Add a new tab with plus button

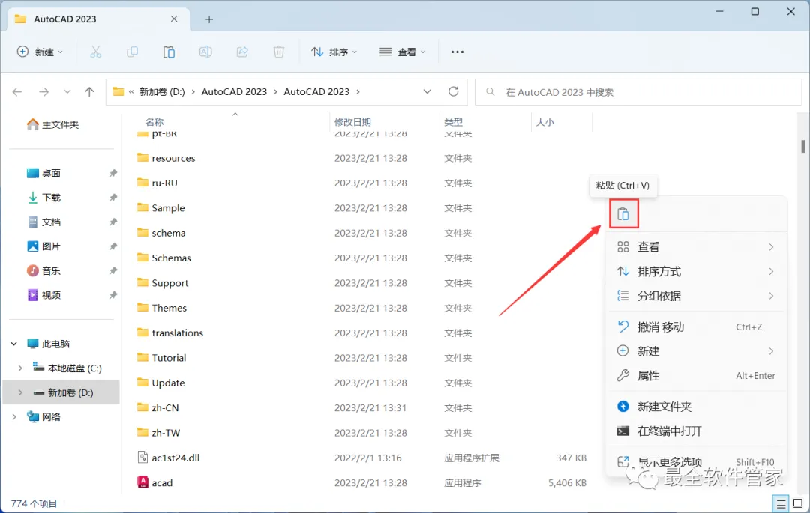(209, 19)
